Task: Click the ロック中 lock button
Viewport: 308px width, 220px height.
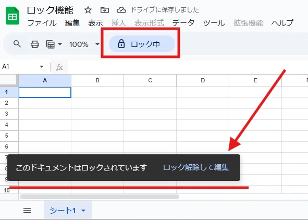Action: click(x=142, y=44)
